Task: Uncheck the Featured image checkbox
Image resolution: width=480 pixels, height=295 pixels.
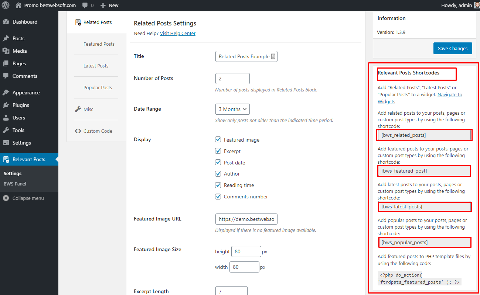Action: point(218,139)
